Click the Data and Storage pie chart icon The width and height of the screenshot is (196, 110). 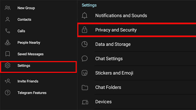pos(85,44)
